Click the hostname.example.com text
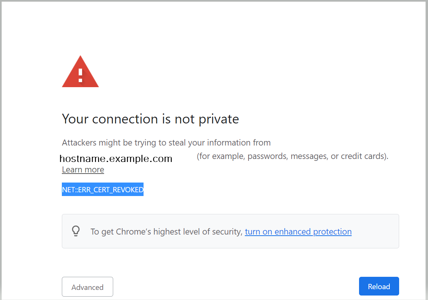Screen dimensions: 428x300 (x=115, y=159)
